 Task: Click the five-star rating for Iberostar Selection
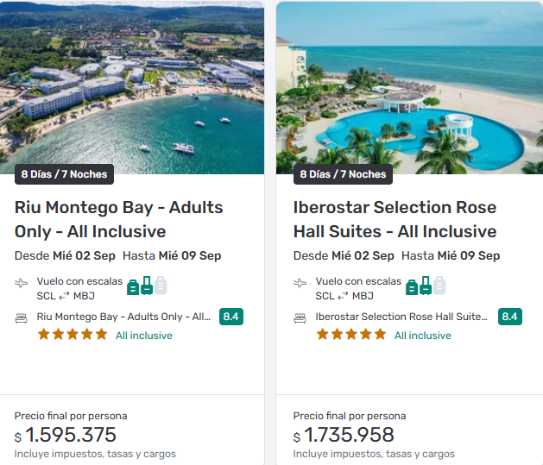click(x=351, y=335)
